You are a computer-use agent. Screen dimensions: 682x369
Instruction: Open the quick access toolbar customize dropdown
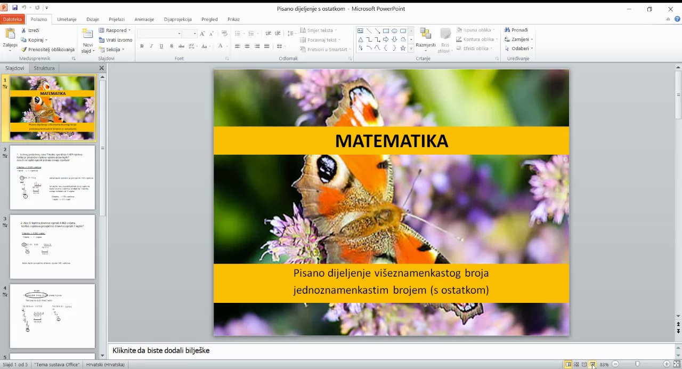(x=47, y=8)
